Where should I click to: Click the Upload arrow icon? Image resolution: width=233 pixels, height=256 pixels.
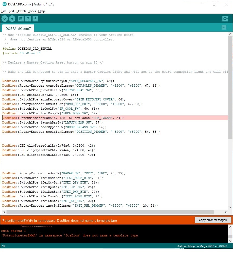(12, 19)
